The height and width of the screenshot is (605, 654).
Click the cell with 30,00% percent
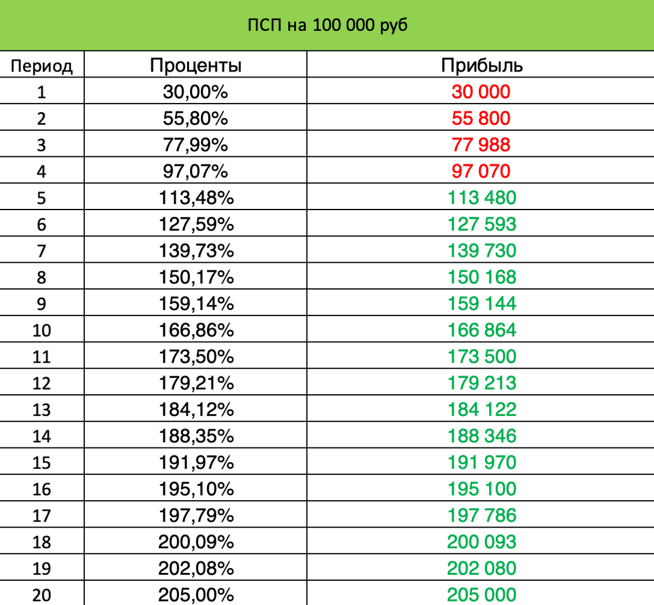click(196, 91)
